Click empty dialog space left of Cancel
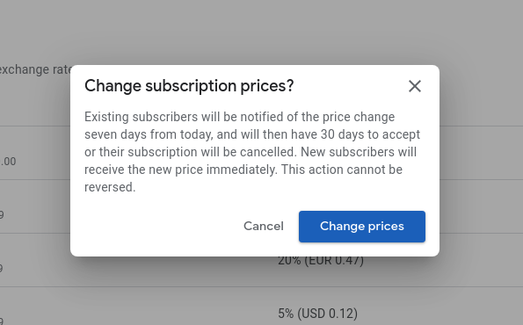Image resolution: width=523 pixels, height=325 pixels. point(156,227)
